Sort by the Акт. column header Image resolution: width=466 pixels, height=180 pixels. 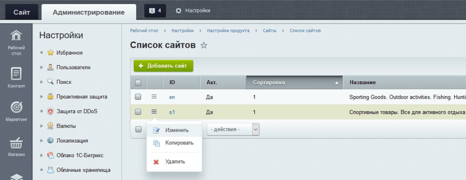click(x=223, y=82)
